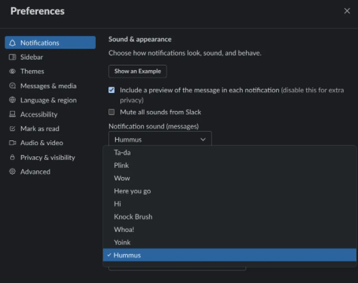Select the checked Hummus option
Image resolution: width=358 pixels, height=283 pixels.
pyautogui.click(x=127, y=255)
